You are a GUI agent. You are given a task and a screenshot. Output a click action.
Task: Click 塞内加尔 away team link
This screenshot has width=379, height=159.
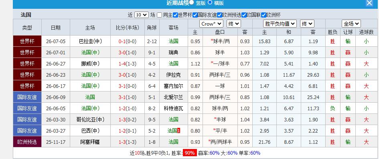pyautogui.click(x=174, y=86)
